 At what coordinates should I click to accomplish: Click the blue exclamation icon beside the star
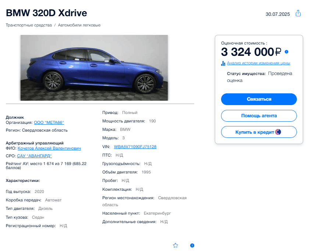(x=192, y=245)
